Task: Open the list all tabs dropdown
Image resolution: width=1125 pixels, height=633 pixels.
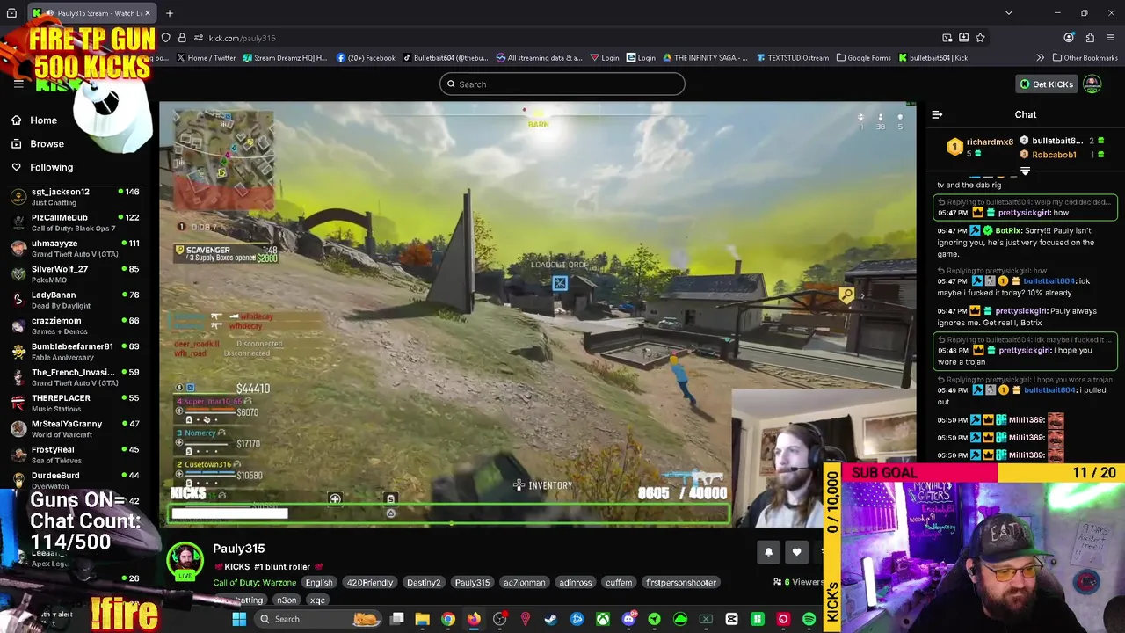Action: click(x=1008, y=13)
